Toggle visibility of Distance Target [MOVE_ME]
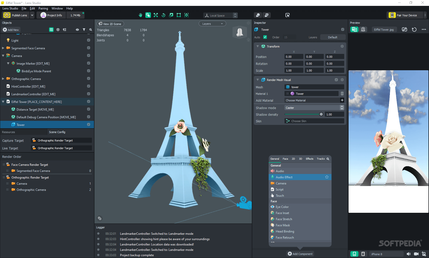 (89, 109)
